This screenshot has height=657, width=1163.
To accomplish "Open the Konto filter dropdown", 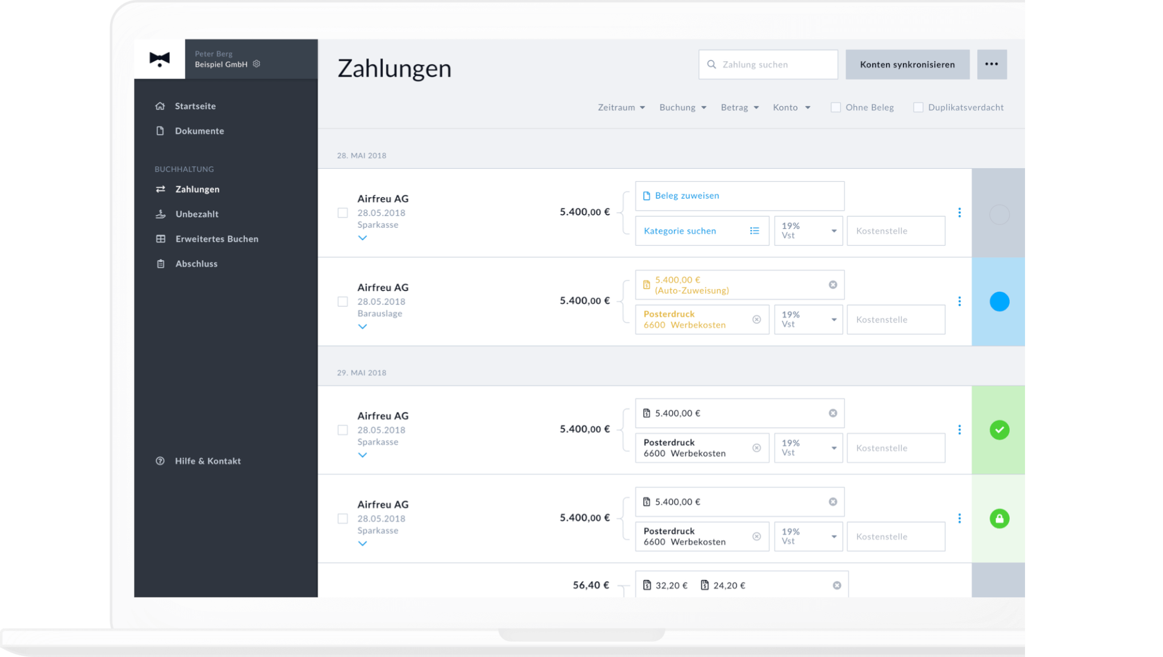I will point(791,107).
